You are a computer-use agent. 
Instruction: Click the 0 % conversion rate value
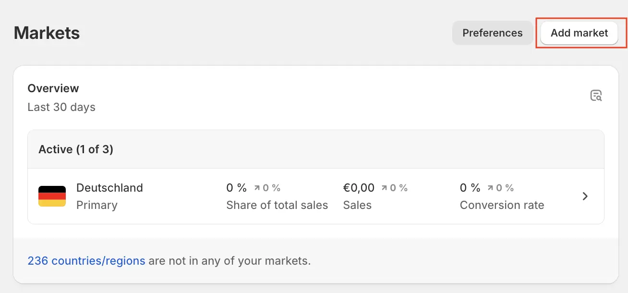tap(470, 187)
